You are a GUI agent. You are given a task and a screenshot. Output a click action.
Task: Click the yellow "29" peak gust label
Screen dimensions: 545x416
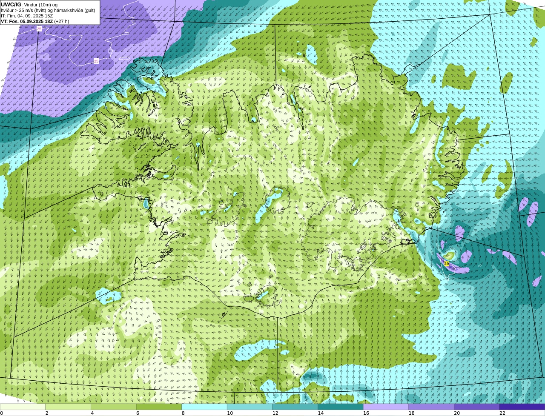pyautogui.click(x=446, y=264)
